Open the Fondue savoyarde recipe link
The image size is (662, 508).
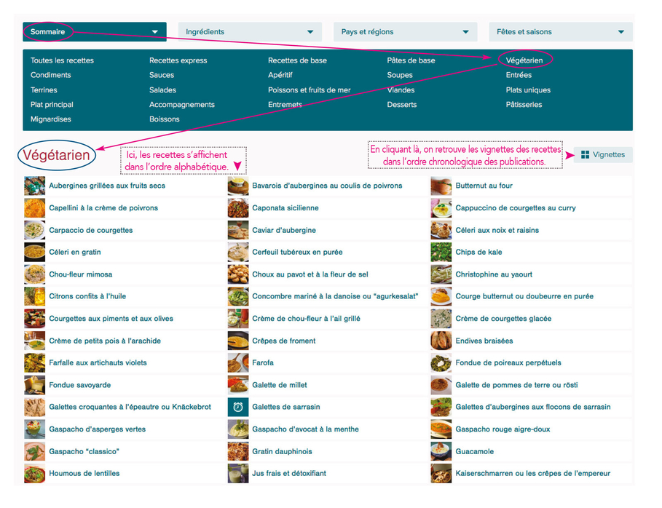coord(80,385)
